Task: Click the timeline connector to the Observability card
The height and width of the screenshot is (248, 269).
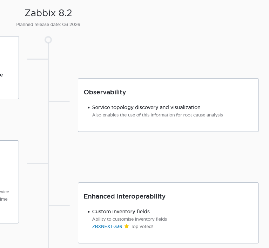Action: click(59, 101)
